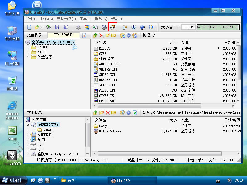Click the red X icon in the local pane toolbar
The width and height of the screenshot is (247, 185).
click(x=108, y=113)
